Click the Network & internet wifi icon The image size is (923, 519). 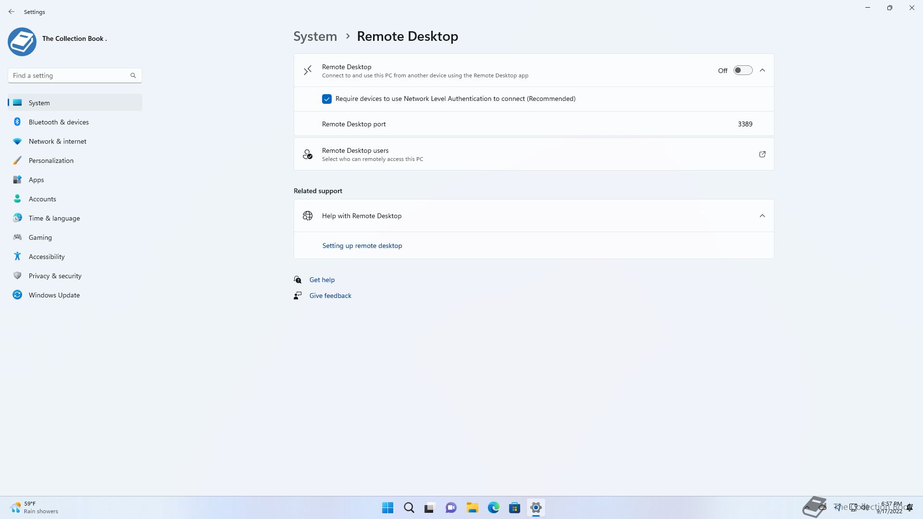pyautogui.click(x=17, y=141)
